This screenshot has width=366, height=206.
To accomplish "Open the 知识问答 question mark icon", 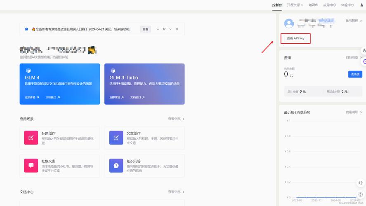I will tap(116, 165).
